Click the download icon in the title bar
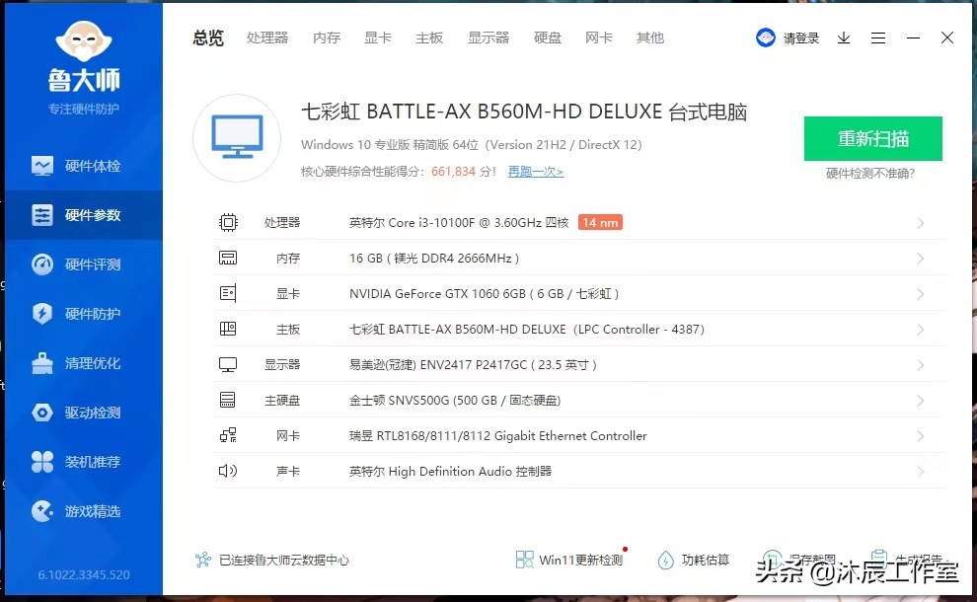 click(x=843, y=38)
